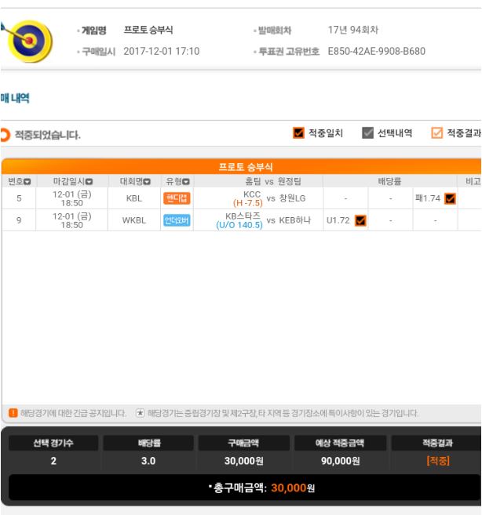Toggle the 적중결과 checkbox
482x515 pixels.
click(436, 133)
